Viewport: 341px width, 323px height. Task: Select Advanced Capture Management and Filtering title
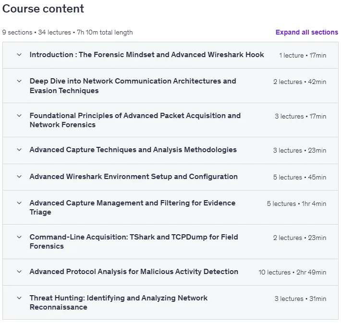pyautogui.click(x=133, y=207)
